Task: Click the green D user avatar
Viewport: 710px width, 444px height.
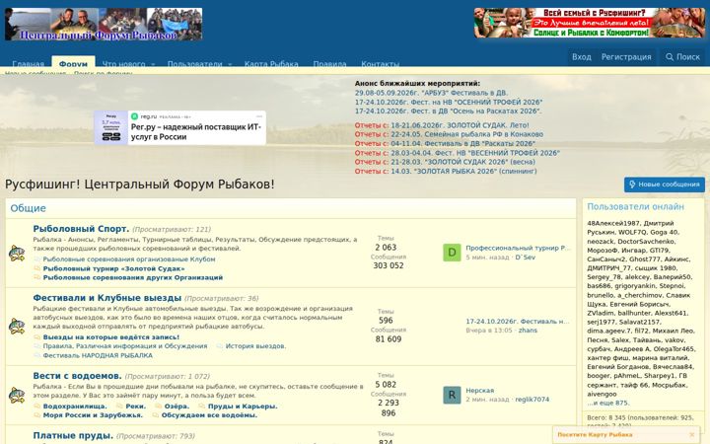Action: (x=452, y=253)
